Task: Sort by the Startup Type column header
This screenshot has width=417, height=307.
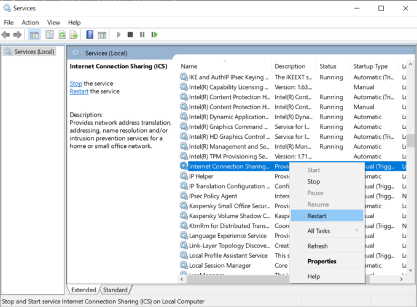Action: pyautogui.click(x=375, y=66)
